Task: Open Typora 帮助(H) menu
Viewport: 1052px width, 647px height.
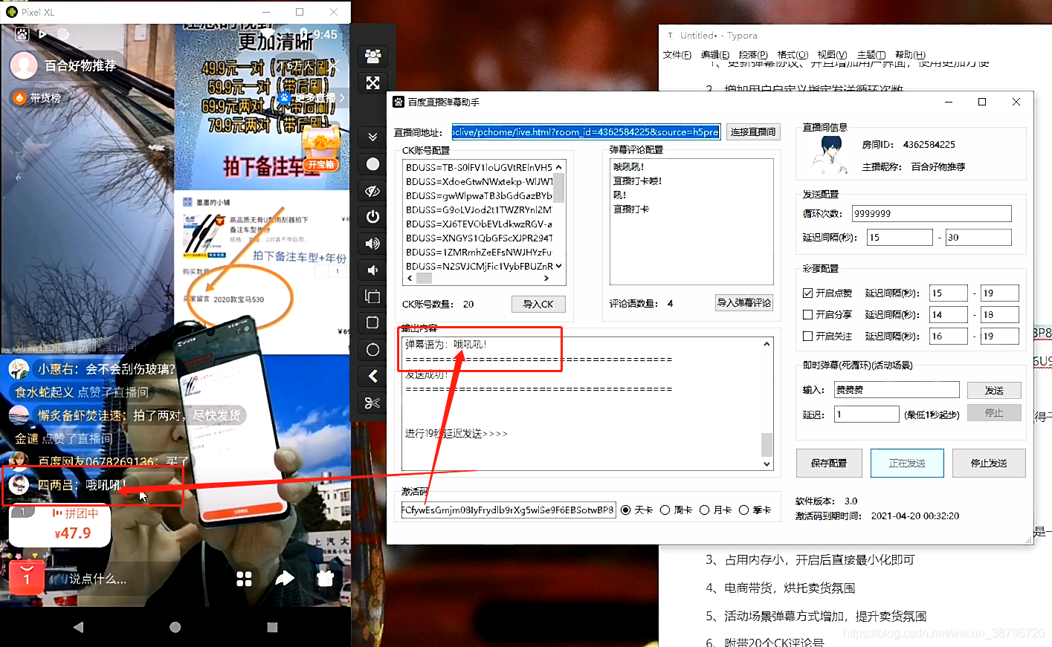Action: tap(910, 55)
